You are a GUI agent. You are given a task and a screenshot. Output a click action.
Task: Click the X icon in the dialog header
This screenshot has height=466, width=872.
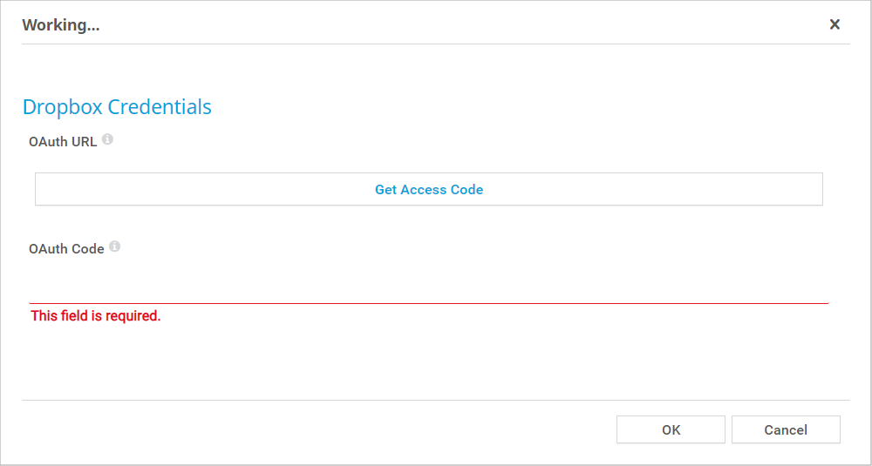click(835, 24)
